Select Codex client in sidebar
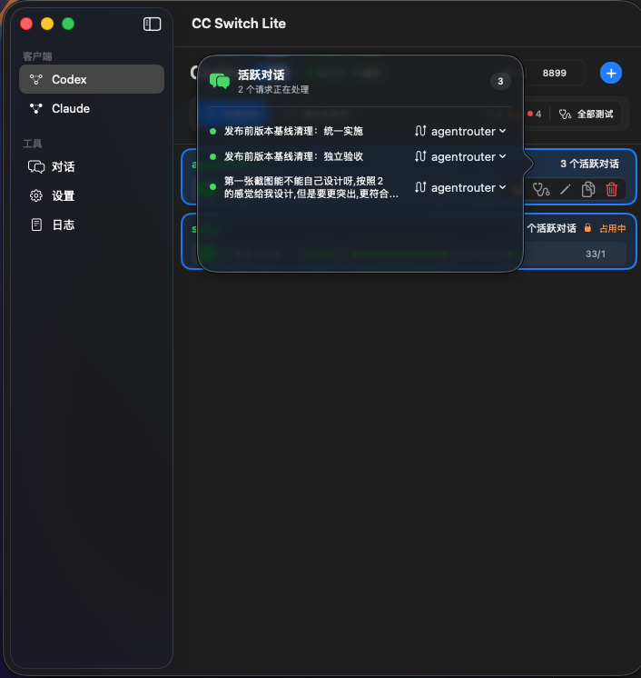This screenshot has width=641, height=678. tap(92, 79)
